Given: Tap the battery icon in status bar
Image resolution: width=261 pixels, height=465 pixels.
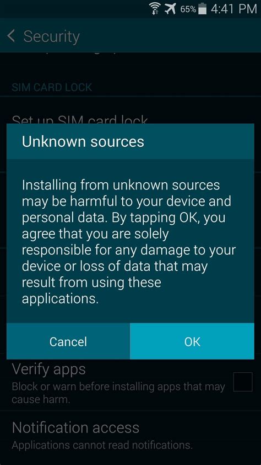Looking at the screenshot, I should click(202, 9).
